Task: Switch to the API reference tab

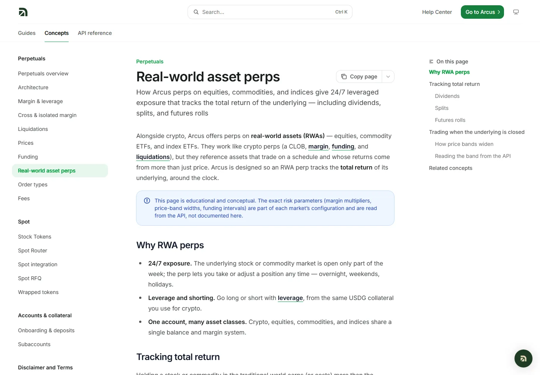Action: pos(95,33)
